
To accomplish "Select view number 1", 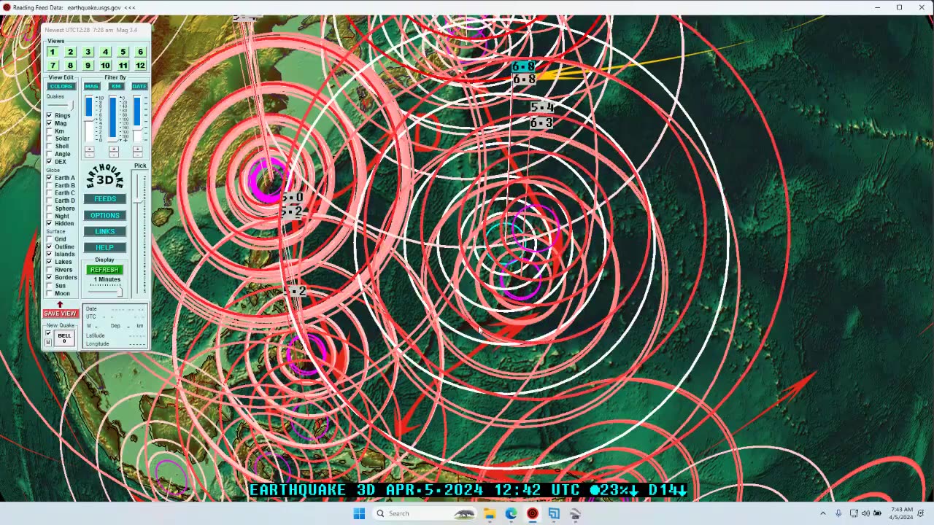I will [x=53, y=52].
